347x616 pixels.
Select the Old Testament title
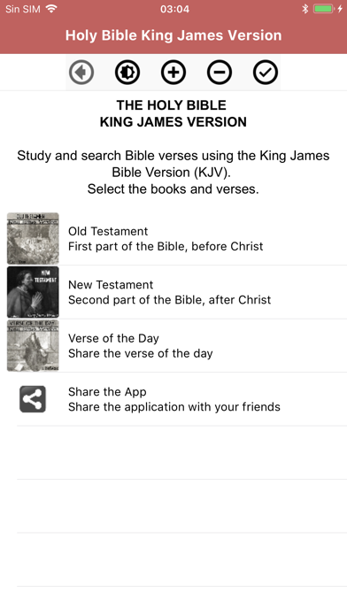(x=108, y=231)
